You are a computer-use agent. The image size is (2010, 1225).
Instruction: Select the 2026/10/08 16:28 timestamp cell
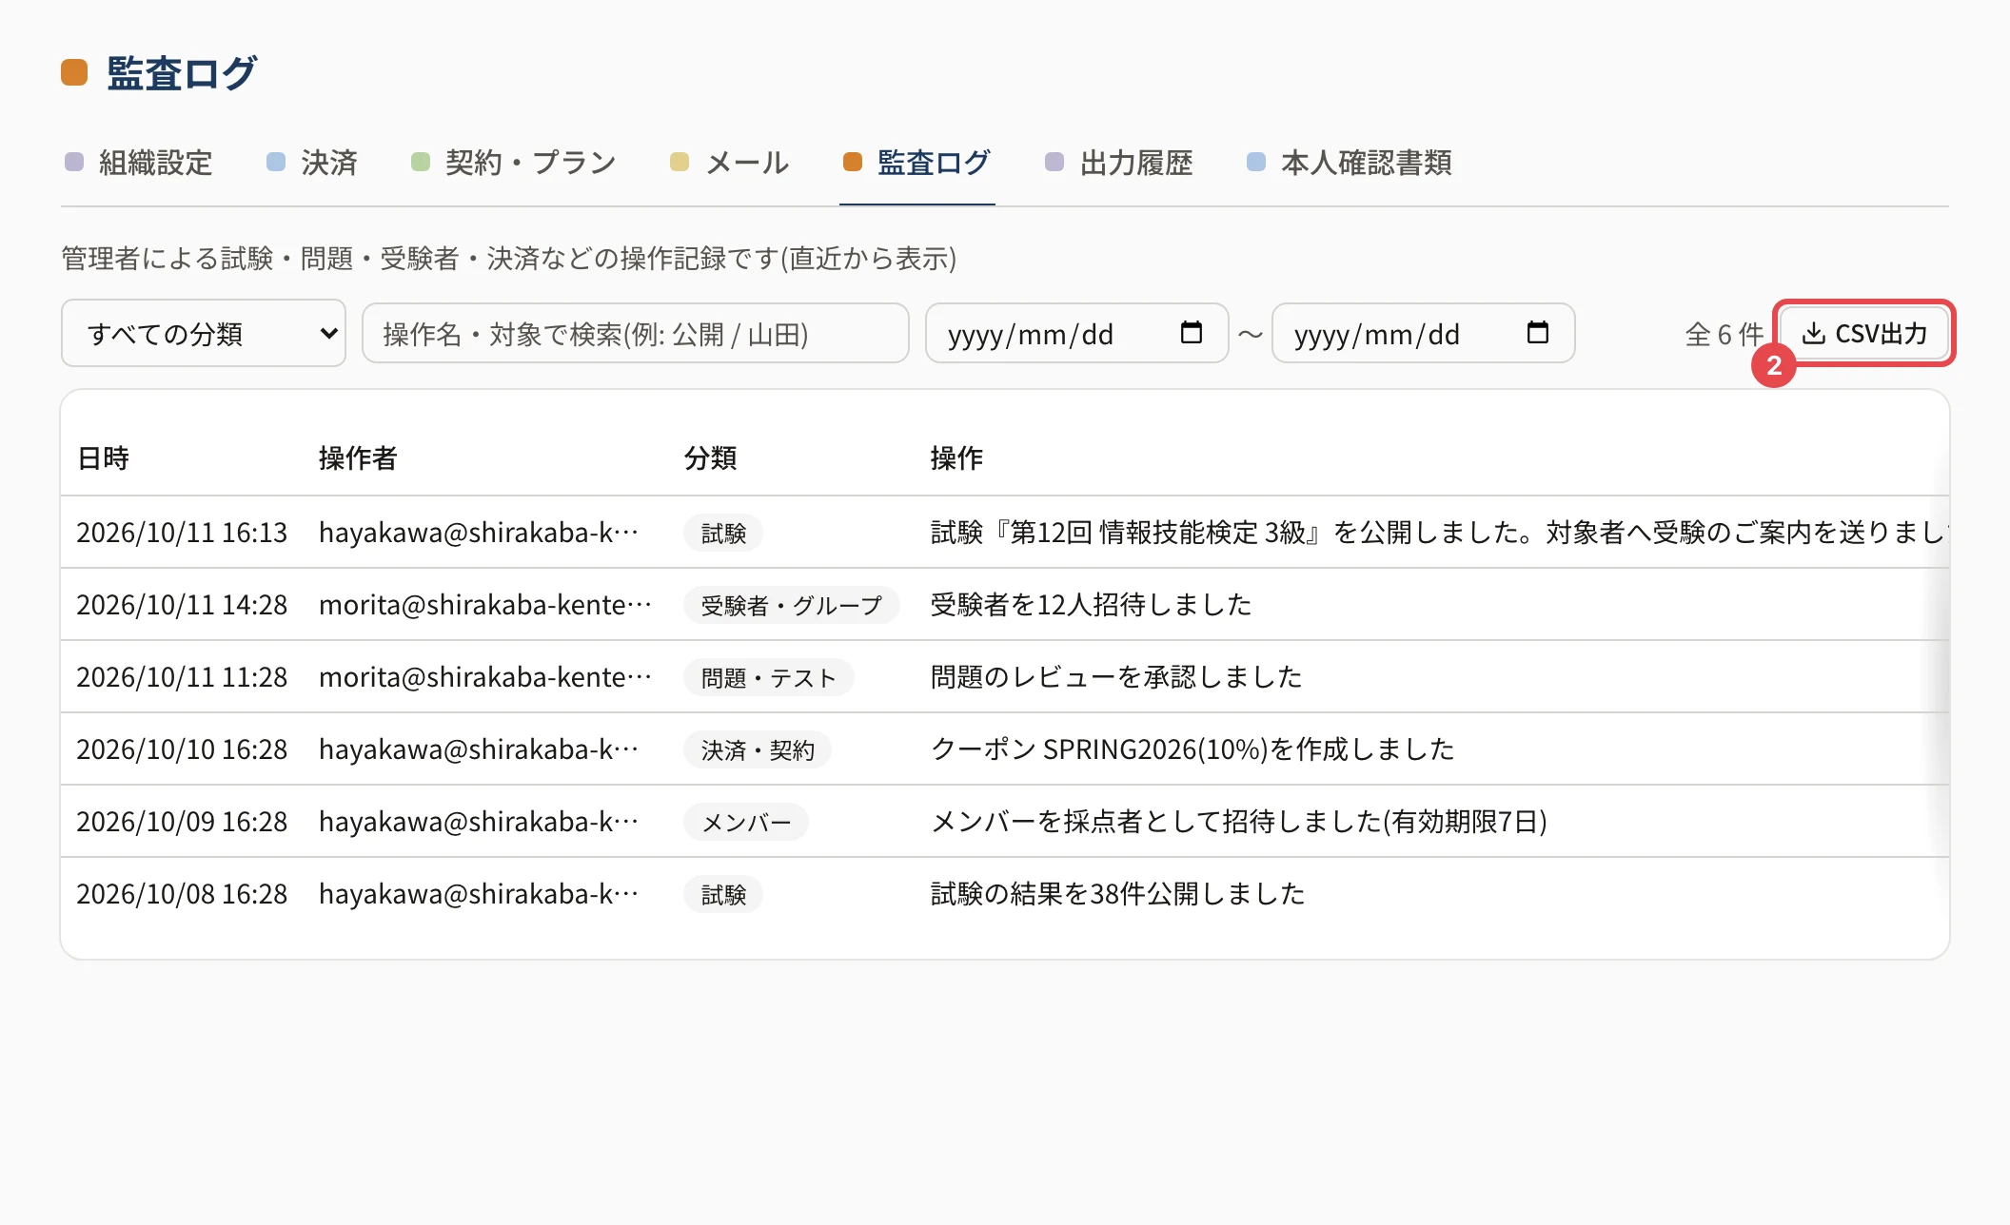pyautogui.click(x=182, y=894)
